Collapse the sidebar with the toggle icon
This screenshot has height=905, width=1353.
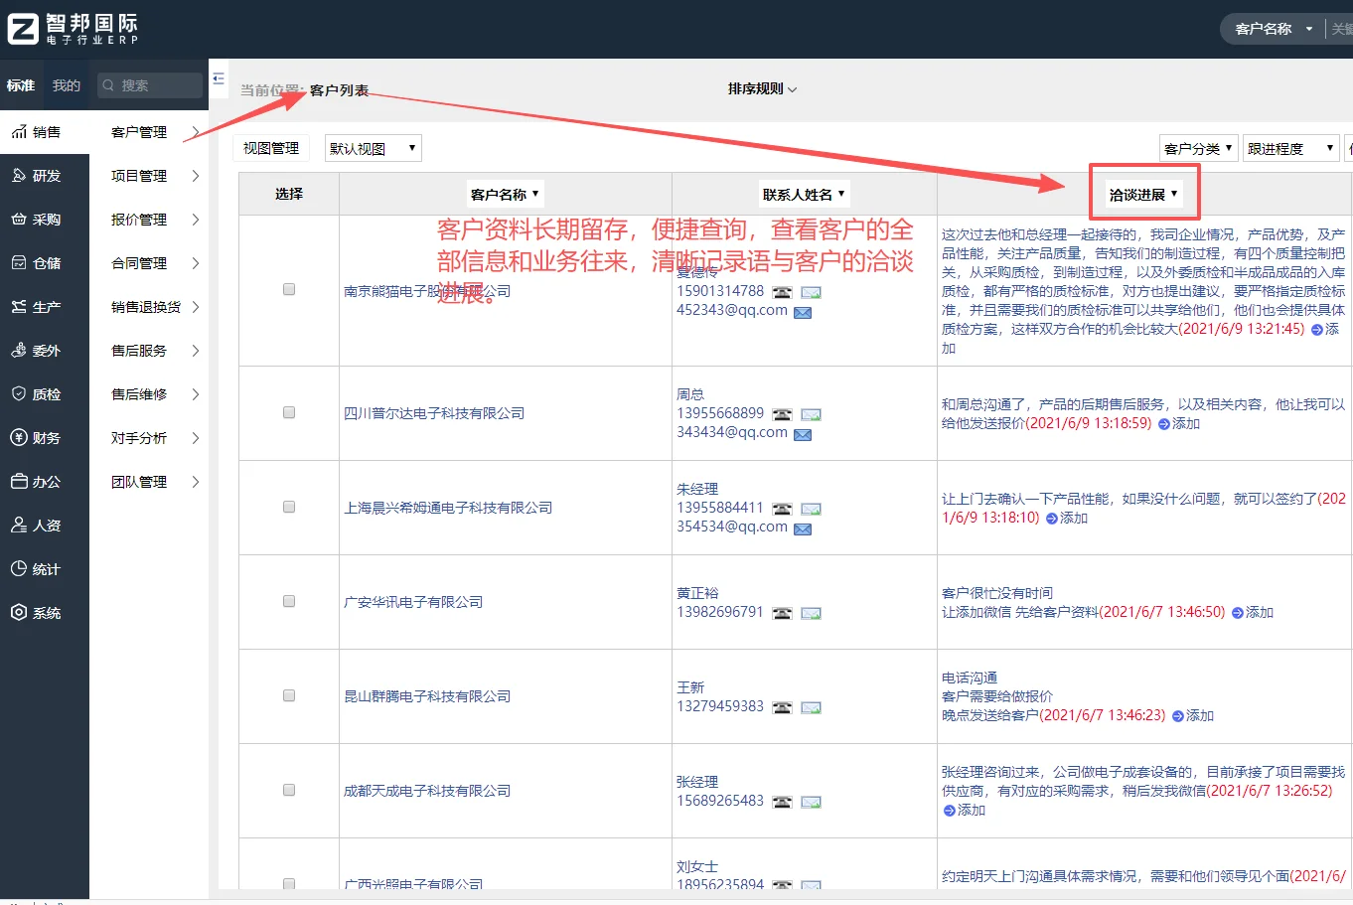219,78
